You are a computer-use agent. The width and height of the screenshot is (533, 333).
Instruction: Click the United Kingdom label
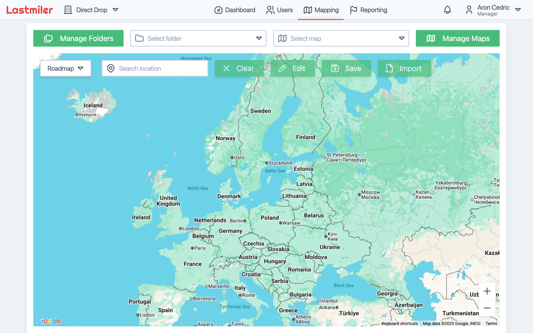pos(168,201)
